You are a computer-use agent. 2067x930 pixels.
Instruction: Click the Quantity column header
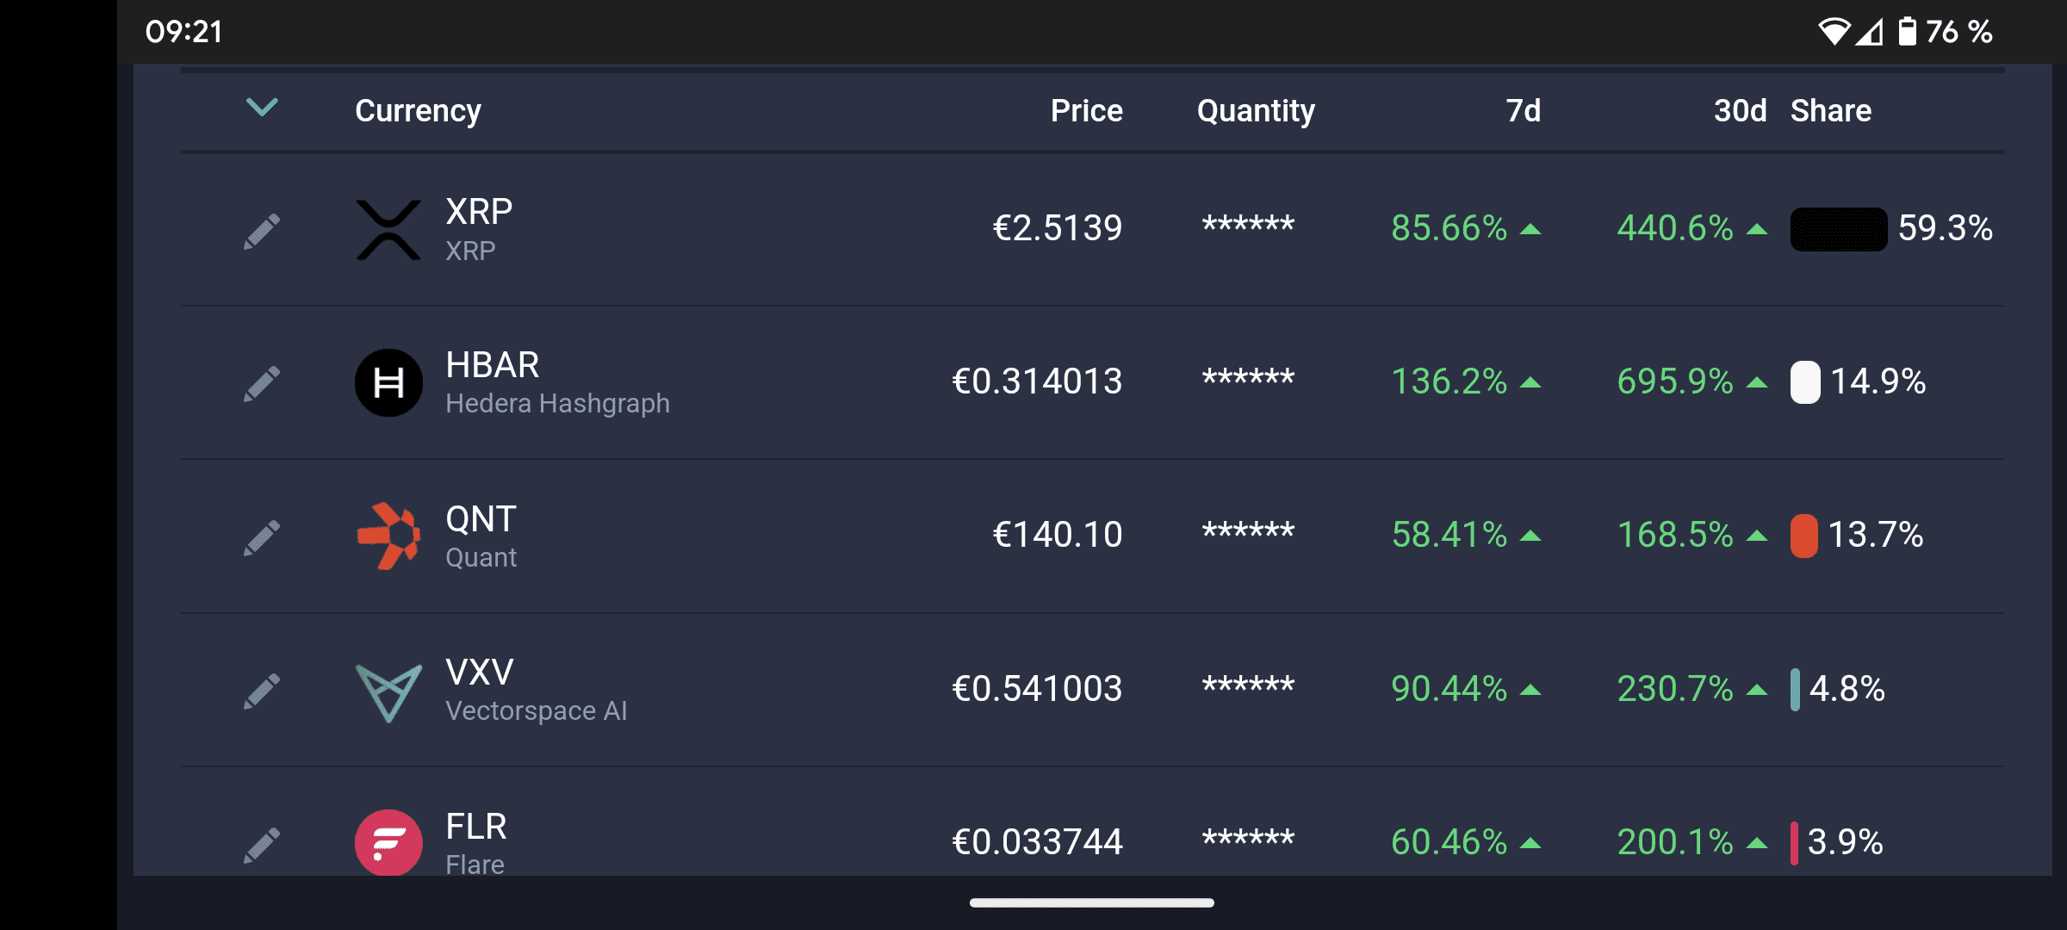coord(1256,111)
